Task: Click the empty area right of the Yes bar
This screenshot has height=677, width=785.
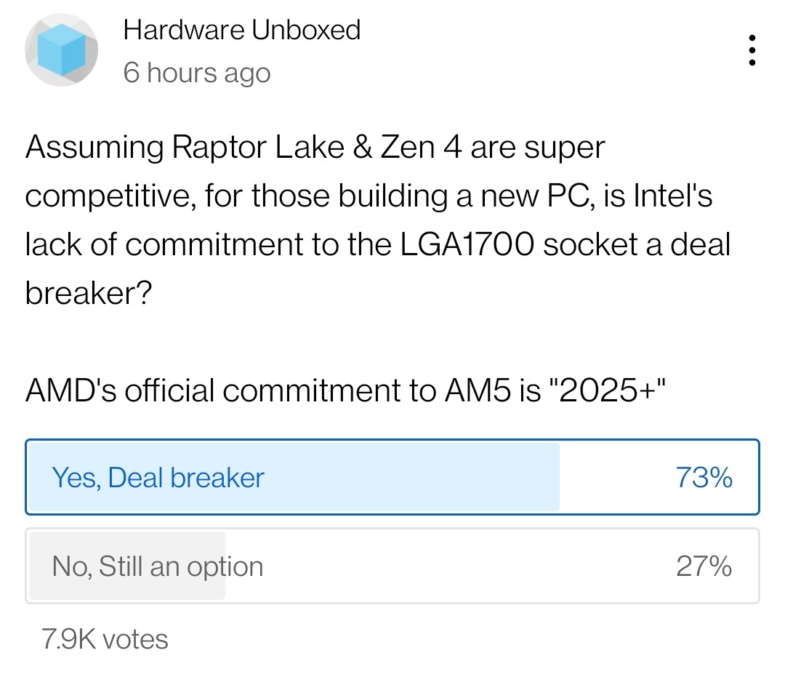Action: [616, 477]
